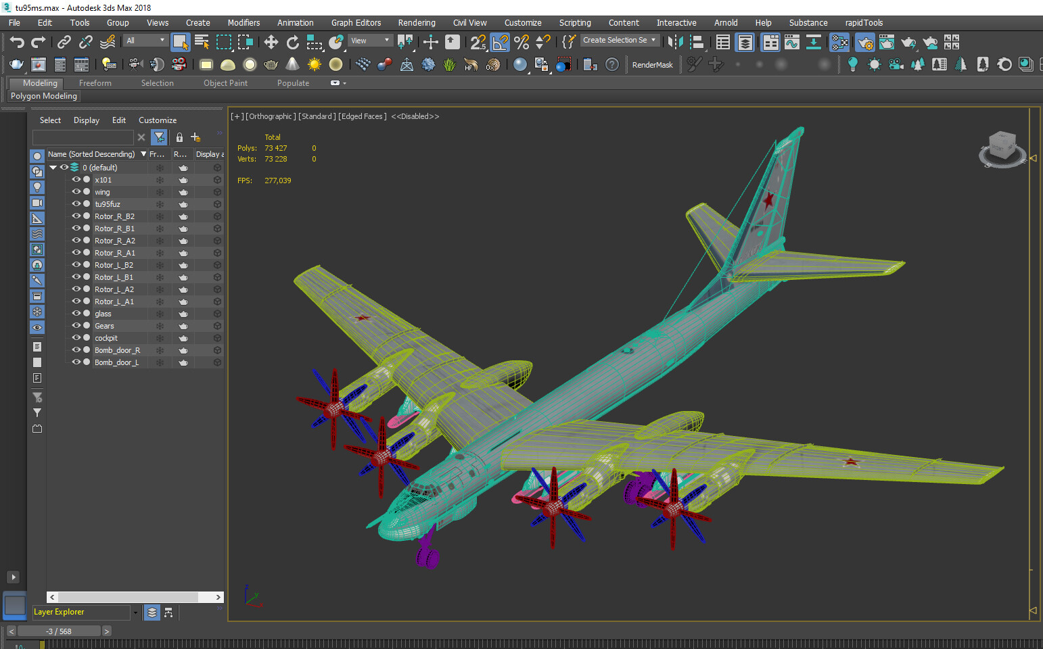Image resolution: width=1043 pixels, height=649 pixels.
Task: Activate the Rotate transform tool
Action: tap(292, 43)
